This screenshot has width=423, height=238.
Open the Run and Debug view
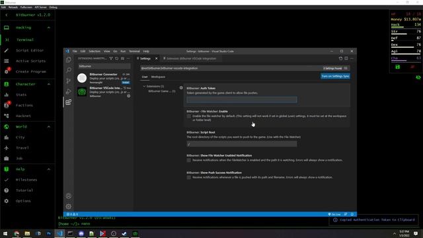[x=69, y=91]
